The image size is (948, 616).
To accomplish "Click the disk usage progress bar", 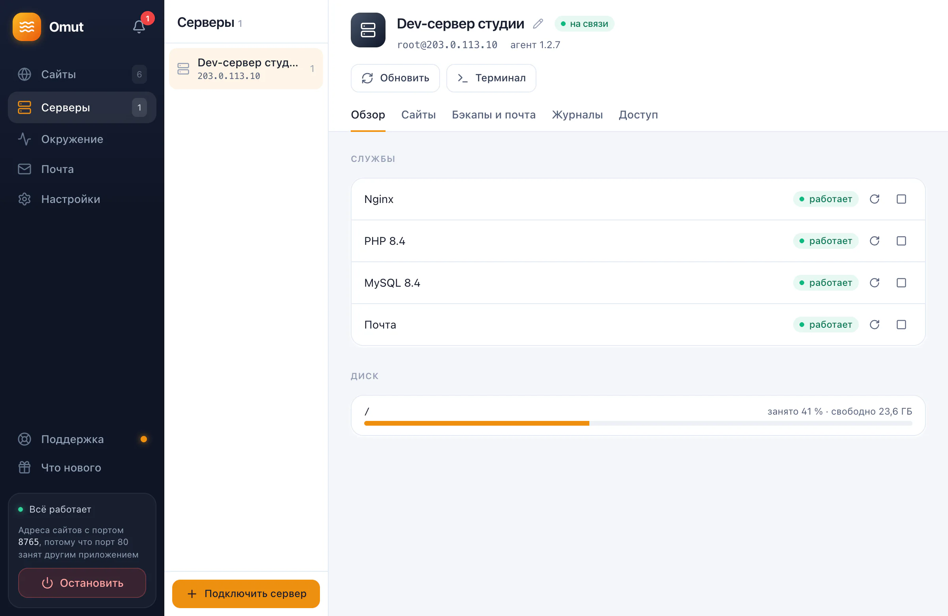I will (638, 423).
